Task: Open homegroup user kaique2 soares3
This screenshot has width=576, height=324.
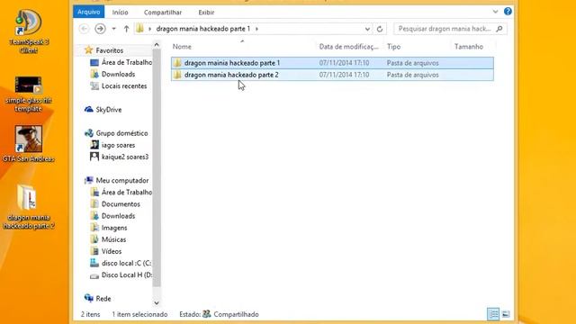Action: click(x=125, y=157)
